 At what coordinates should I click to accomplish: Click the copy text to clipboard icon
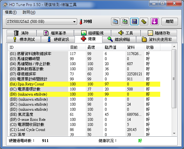coord(115,22)
